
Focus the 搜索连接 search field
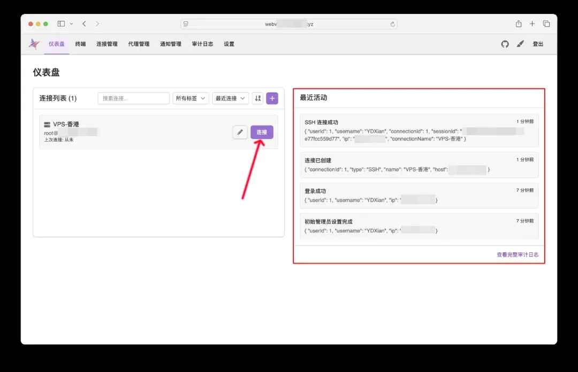[133, 98]
